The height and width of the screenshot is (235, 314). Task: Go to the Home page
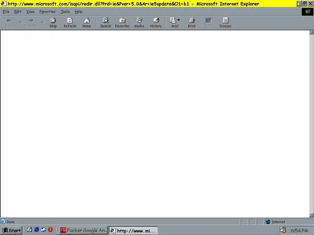[x=86, y=23]
